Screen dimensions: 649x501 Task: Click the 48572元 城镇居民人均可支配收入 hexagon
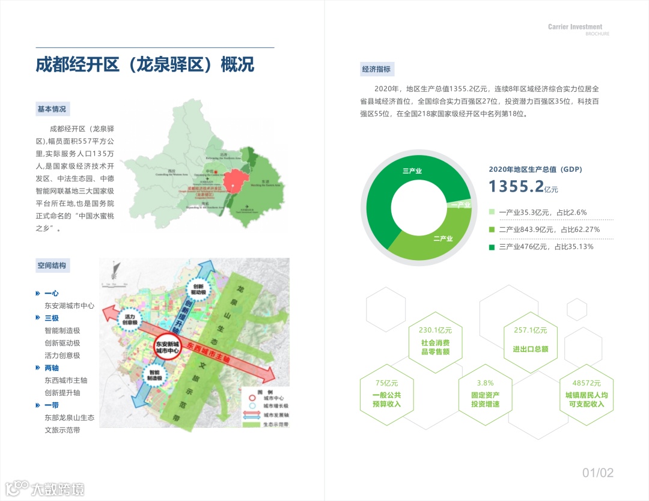coord(586,395)
